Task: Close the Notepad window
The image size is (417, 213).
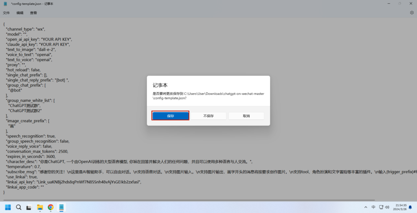Action: (x=410, y=4)
